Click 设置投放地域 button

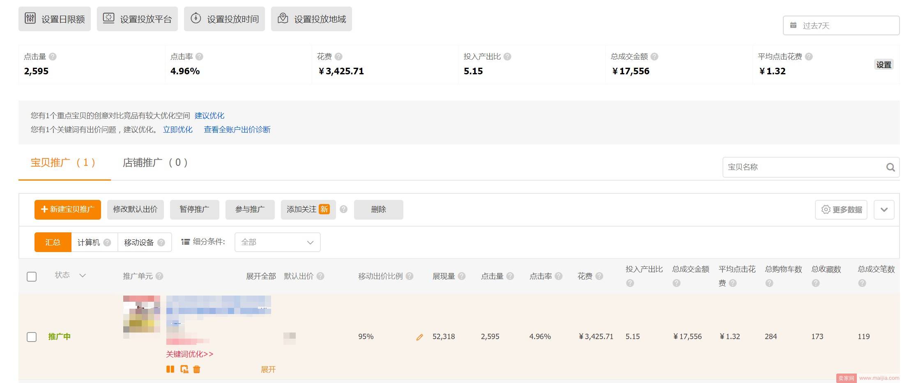(311, 19)
